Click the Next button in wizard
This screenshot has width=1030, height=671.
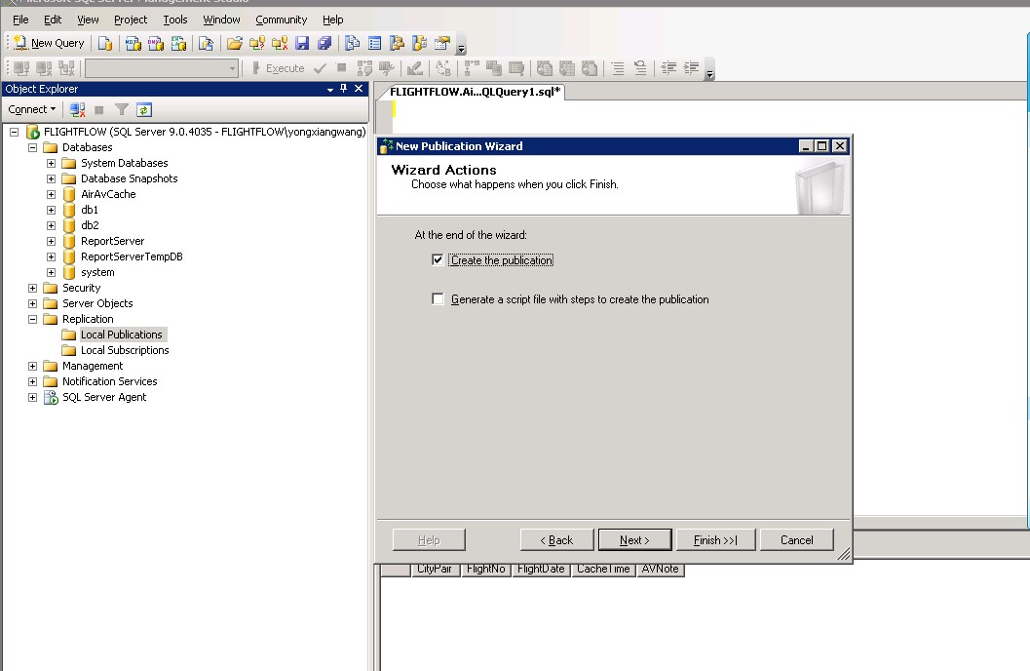coord(634,540)
